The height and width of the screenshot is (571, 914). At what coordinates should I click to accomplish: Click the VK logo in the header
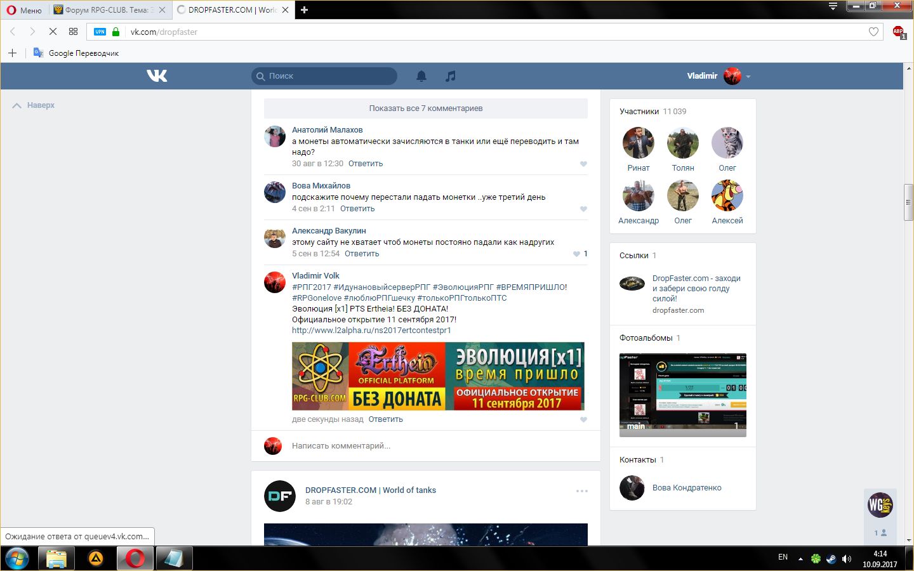coord(157,75)
